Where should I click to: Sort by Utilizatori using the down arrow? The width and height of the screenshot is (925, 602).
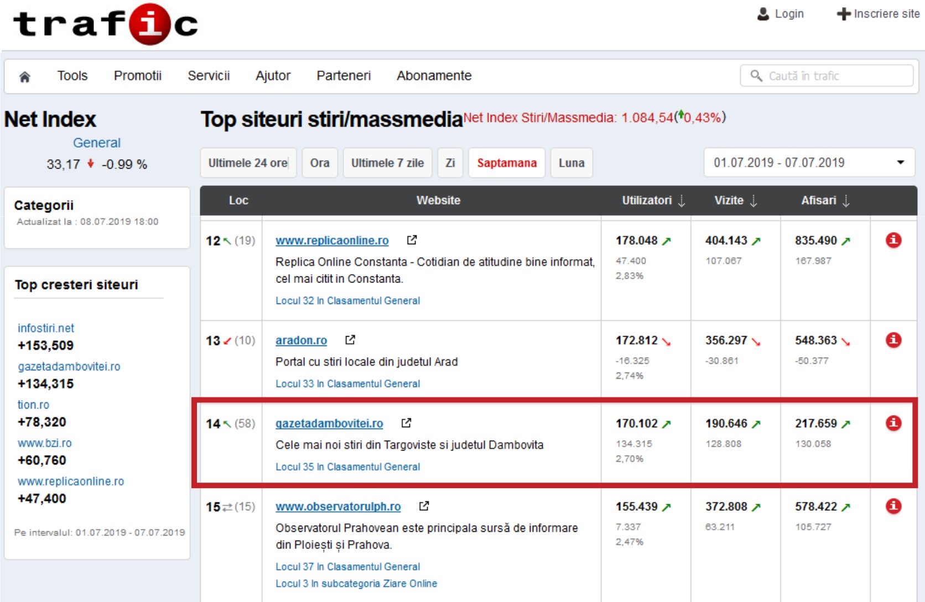tap(682, 201)
